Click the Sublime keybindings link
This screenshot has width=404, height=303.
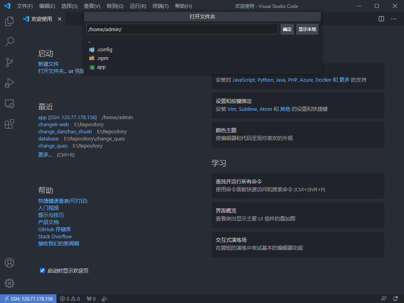click(248, 109)
